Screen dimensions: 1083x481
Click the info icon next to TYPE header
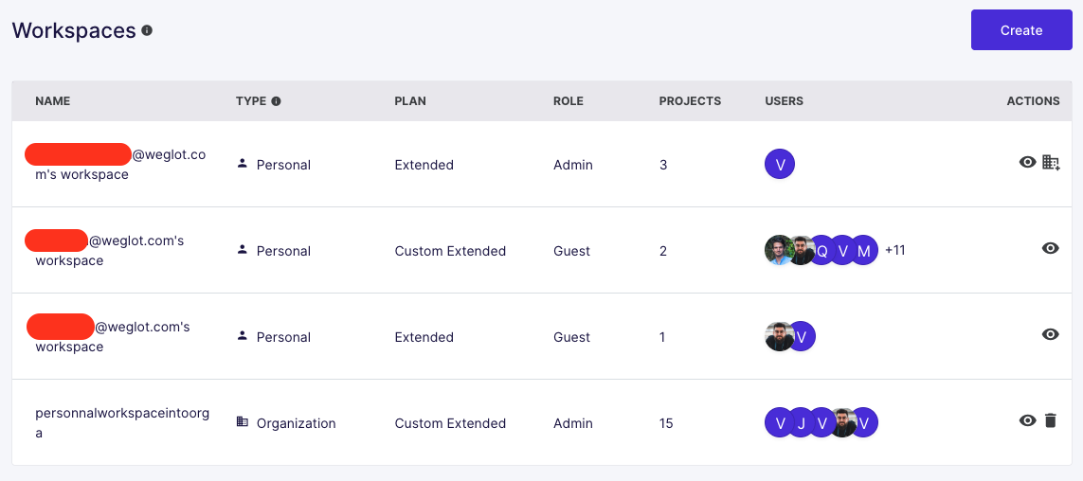[x=277, y=101]
